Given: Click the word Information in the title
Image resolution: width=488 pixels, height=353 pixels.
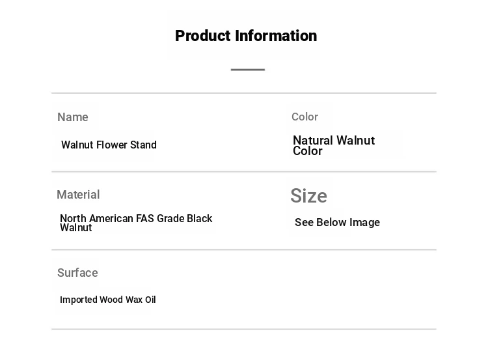Looking at the screenshot, I should pos(276,36).
